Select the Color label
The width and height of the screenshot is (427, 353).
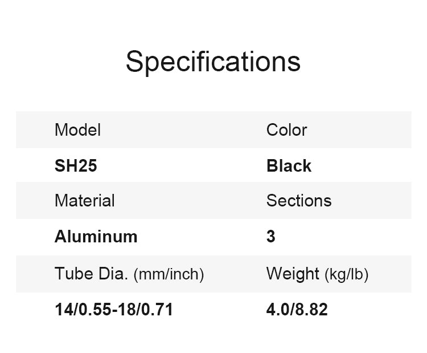[286, 130]
